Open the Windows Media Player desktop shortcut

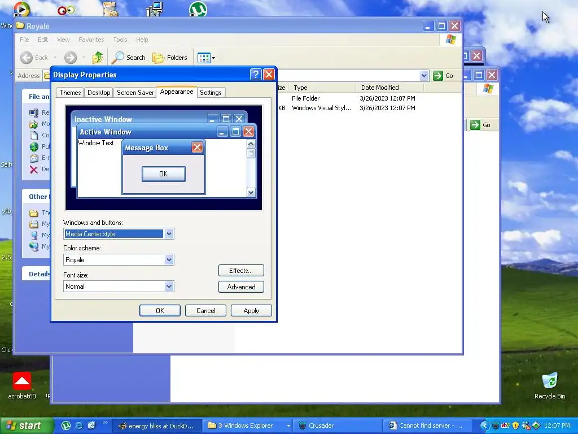click(x=21, y=9)
